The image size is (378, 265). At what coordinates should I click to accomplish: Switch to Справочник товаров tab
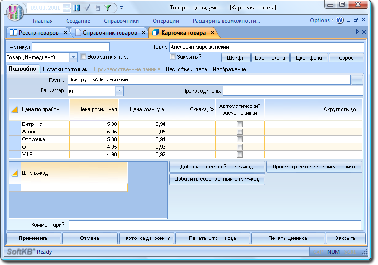[x=110, y=33]
